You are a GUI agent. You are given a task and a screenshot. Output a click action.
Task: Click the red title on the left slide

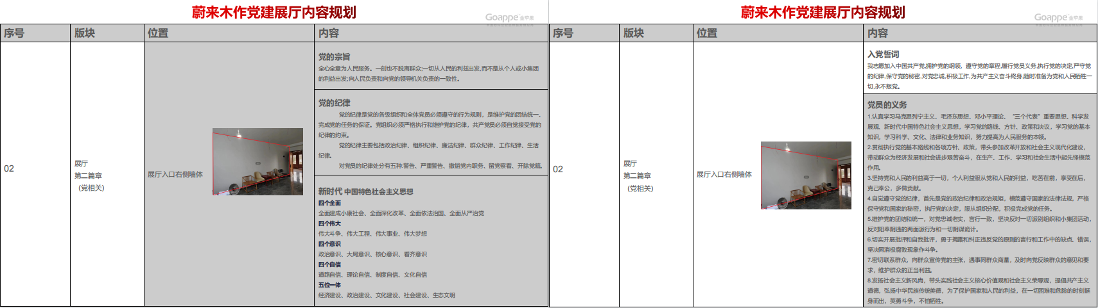pyautogui.click(x=274, y=12)
